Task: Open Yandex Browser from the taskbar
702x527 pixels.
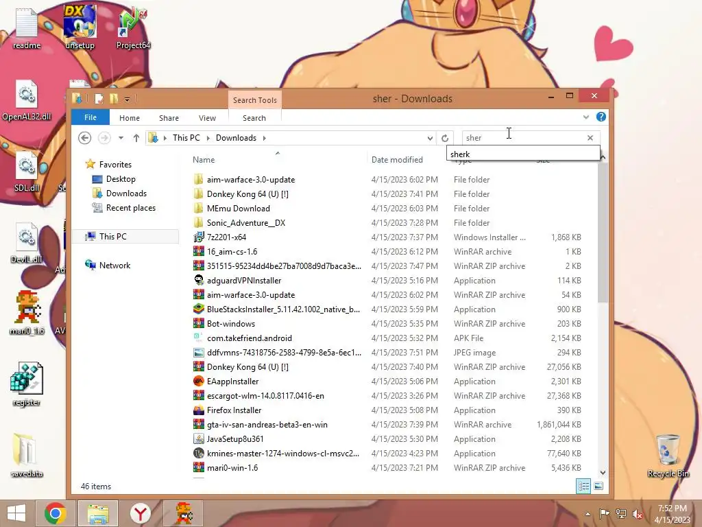Action: (x=140, y=513)
